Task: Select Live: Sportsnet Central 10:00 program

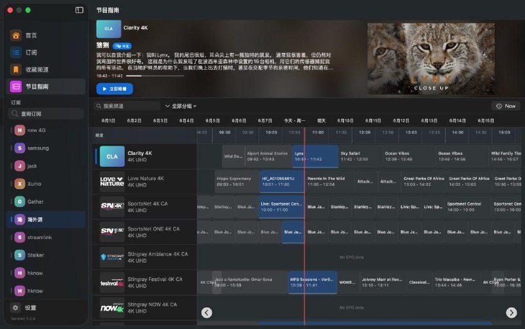Action: pyautogui.click(x=282, y=207)
